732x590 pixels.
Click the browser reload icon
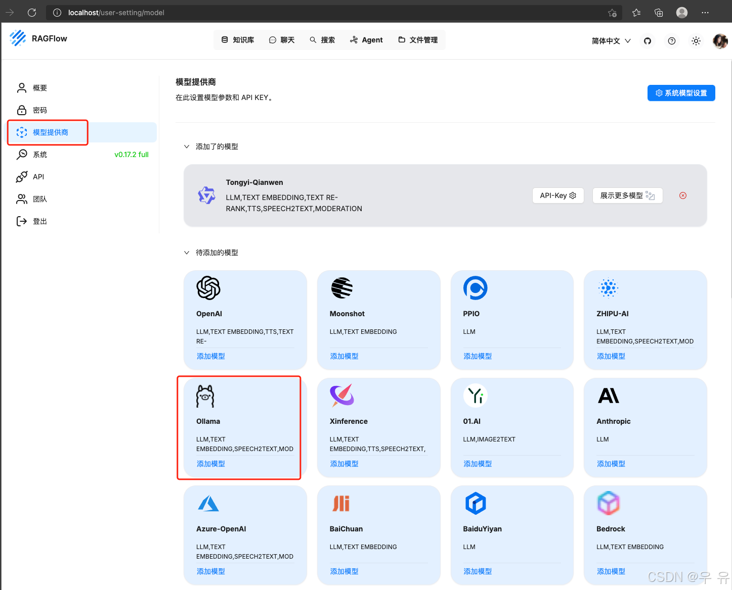coord(32,13)
